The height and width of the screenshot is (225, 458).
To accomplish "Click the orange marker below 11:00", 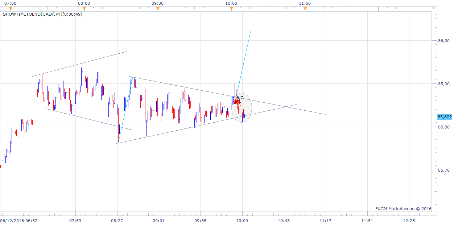I will click(305, 9).
